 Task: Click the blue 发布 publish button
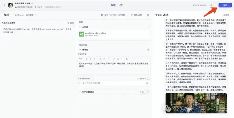[x=225, y=5]
